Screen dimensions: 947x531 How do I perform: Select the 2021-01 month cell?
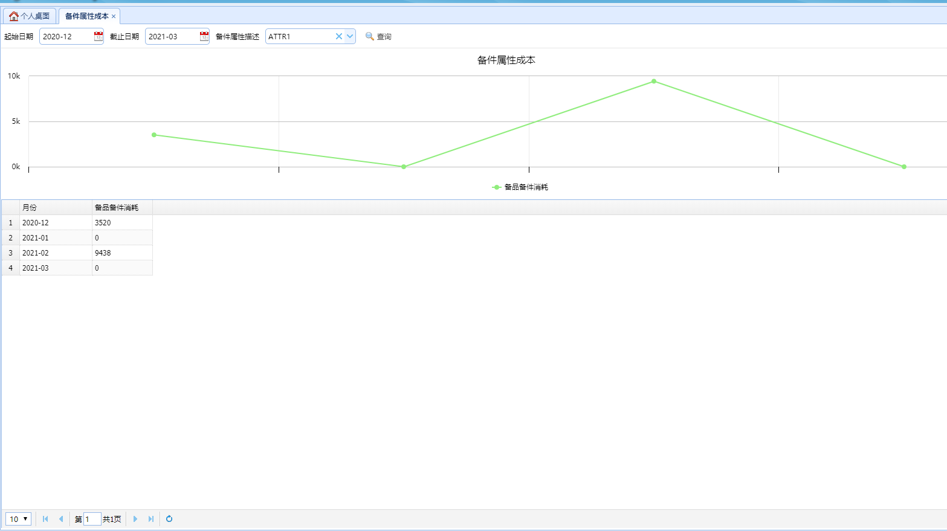56,237
